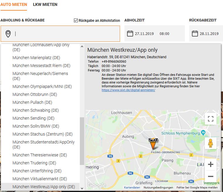223x192 pixels.
Task: Click the Schloss Nymphenburg camera pin icon
Action: [x=203, y=133]
